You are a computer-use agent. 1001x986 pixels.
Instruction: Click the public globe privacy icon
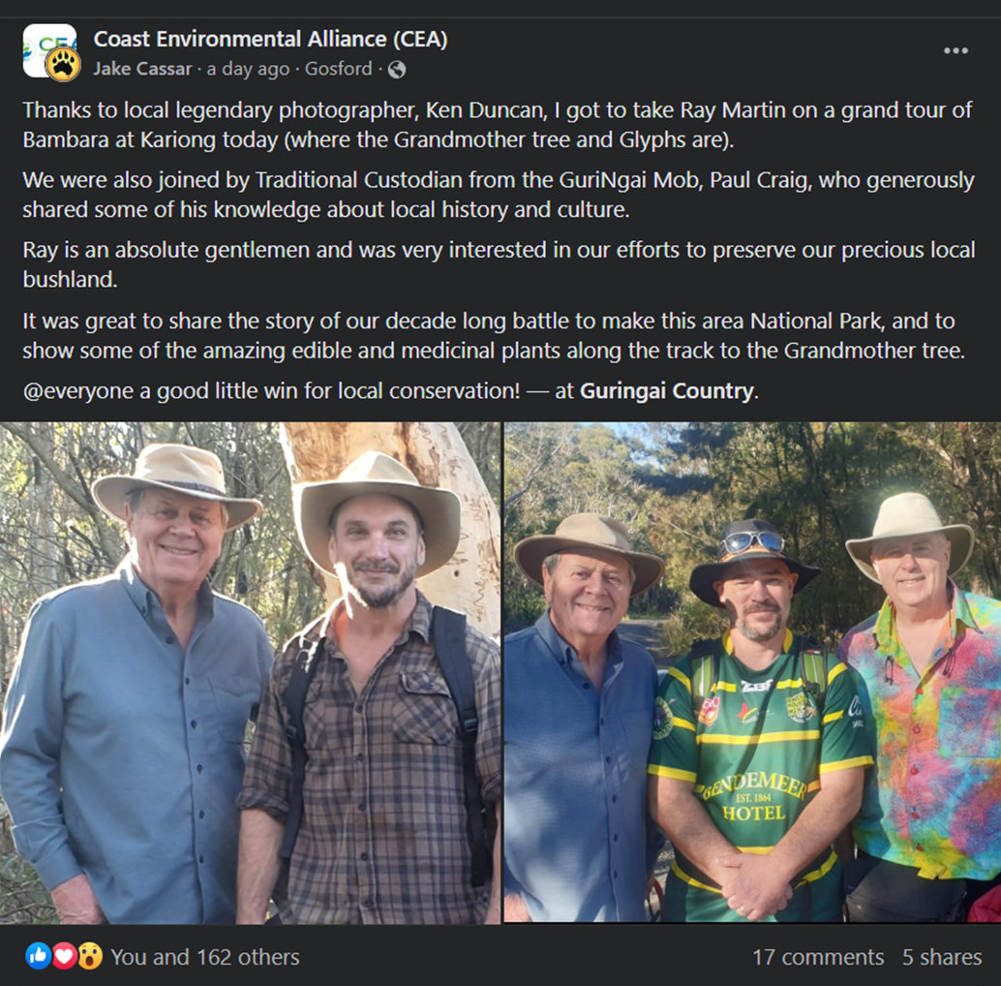point(397,69)
